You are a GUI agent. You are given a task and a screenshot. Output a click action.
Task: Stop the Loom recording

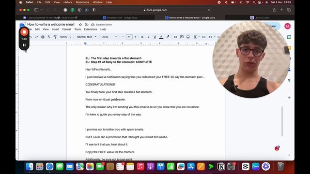click(24, 32)
